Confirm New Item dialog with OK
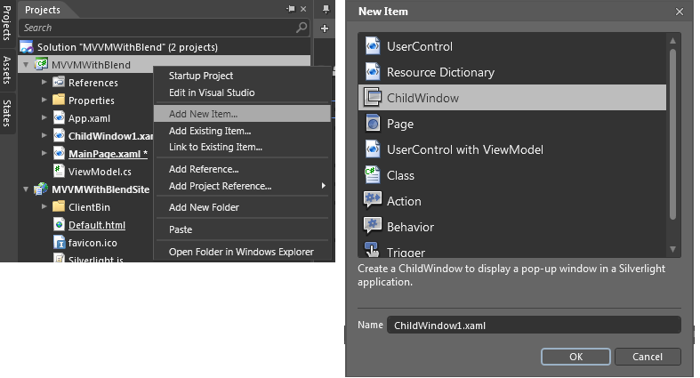 [575, 357]
